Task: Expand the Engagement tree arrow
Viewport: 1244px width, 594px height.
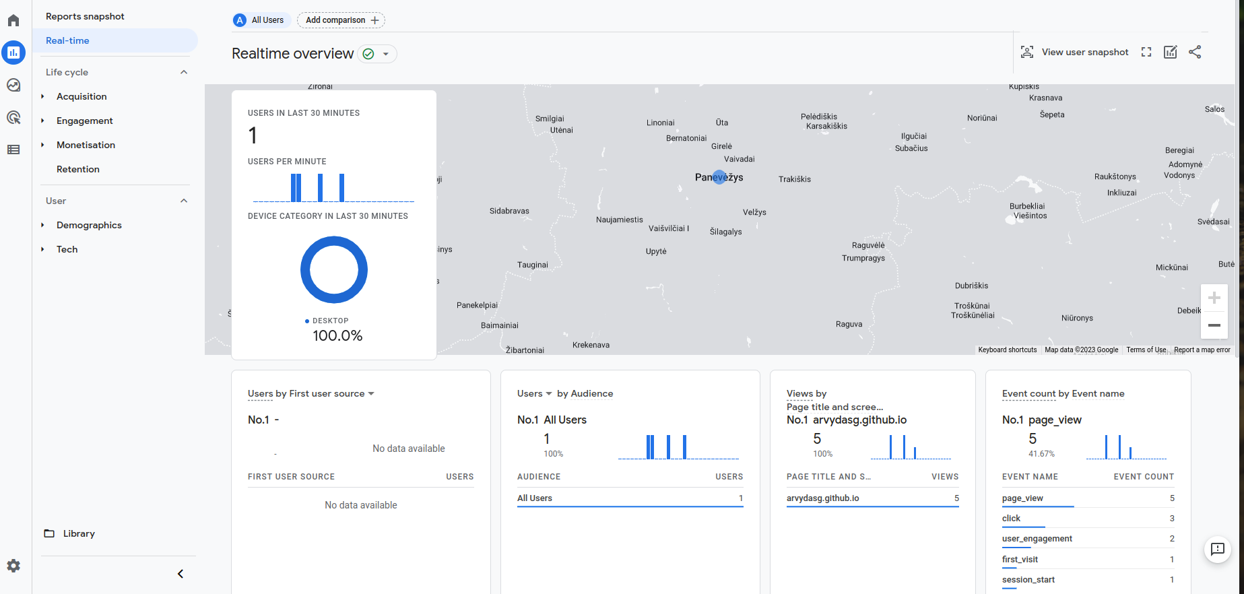Action: point(42,121)
